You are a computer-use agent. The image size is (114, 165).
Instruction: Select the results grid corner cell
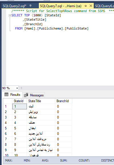pyautogui.click(x=8, y=101)
